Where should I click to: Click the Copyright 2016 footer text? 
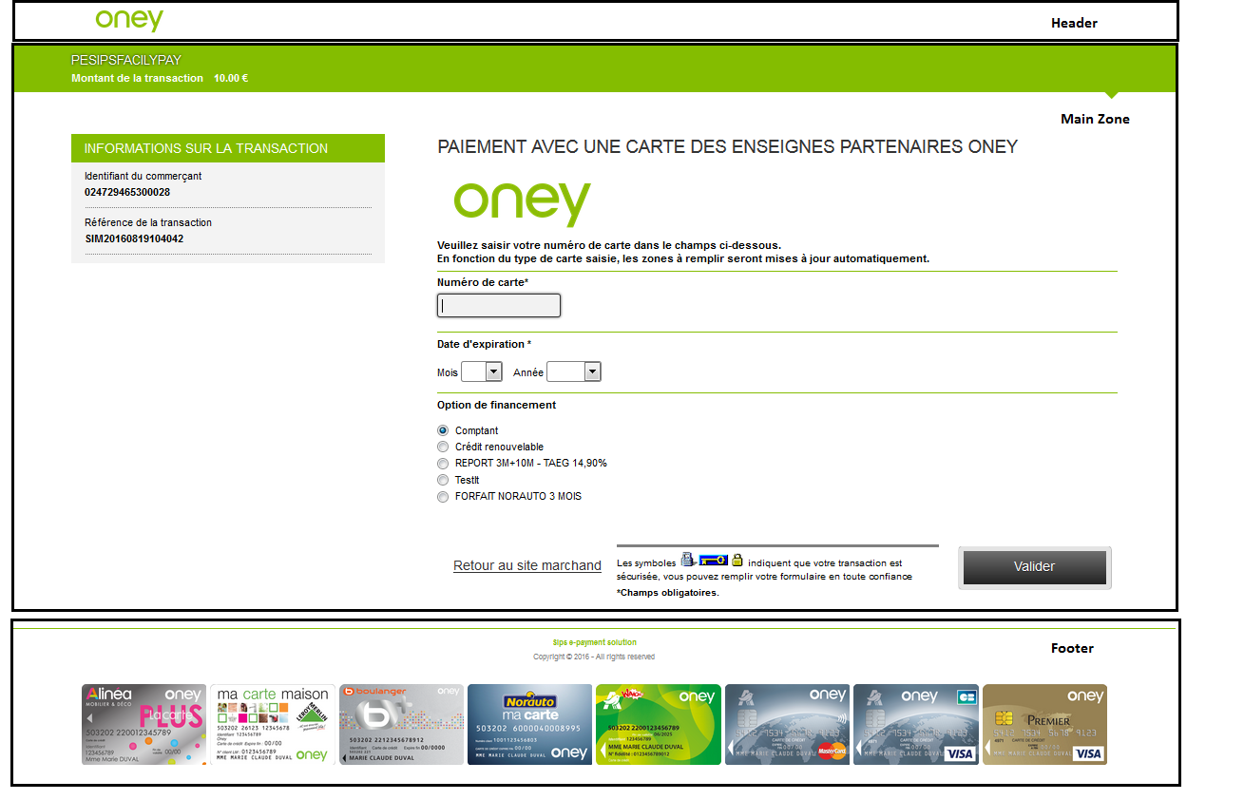594,657
